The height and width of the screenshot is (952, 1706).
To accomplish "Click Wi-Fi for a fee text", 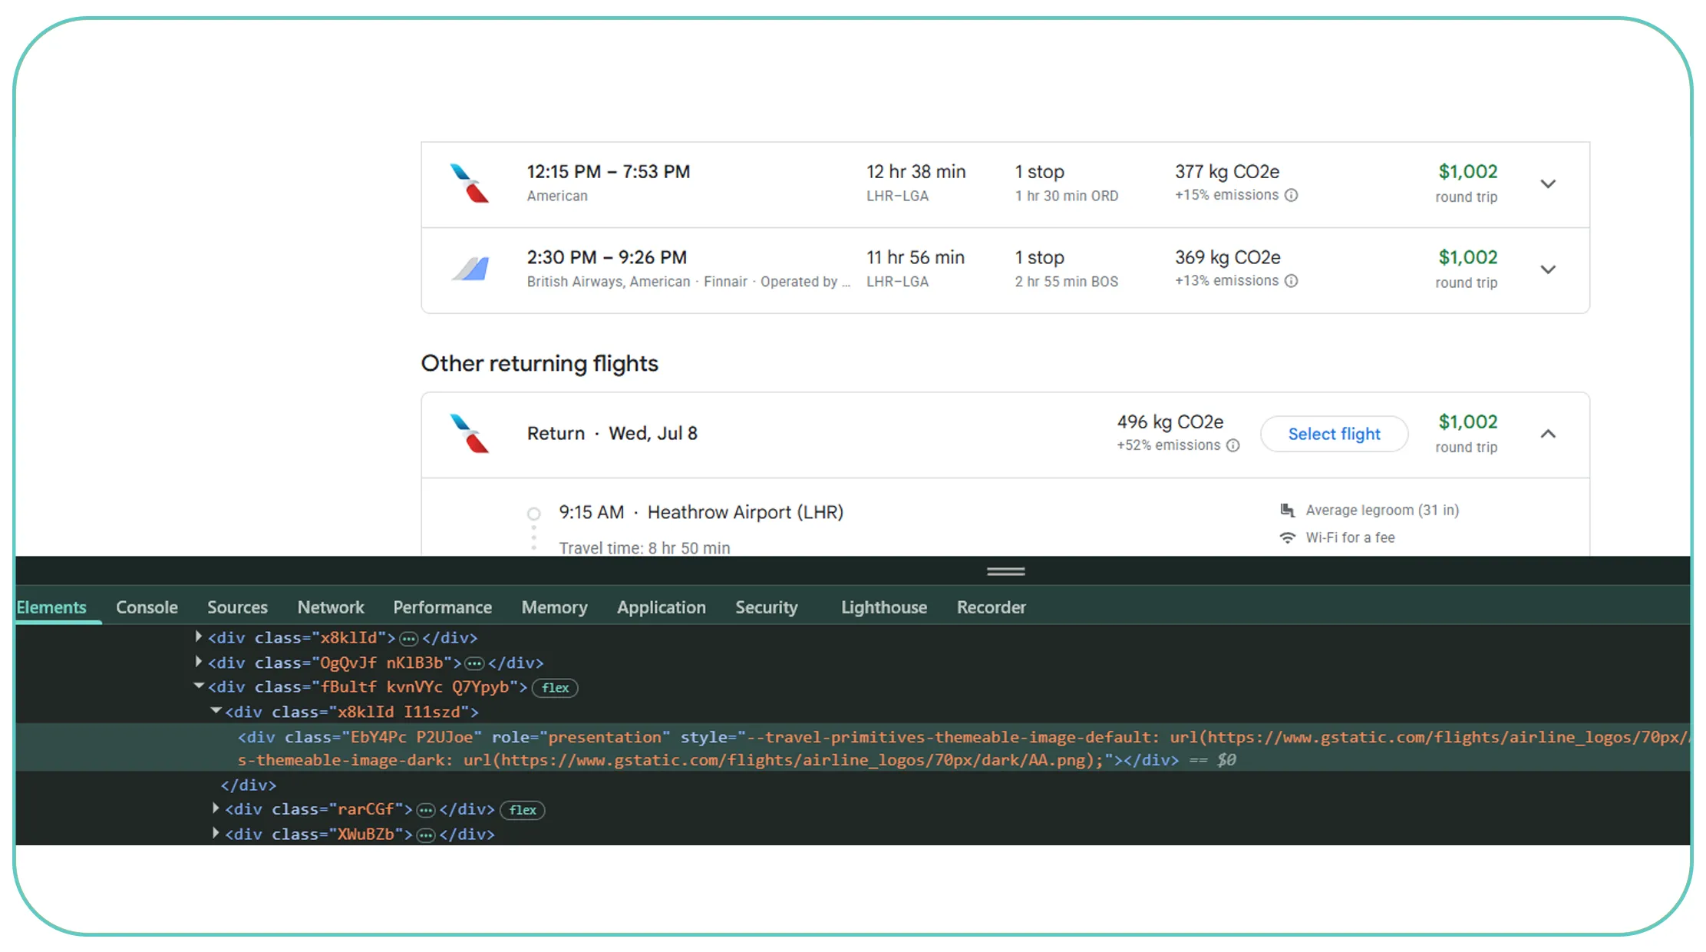I will (1351, 538).
